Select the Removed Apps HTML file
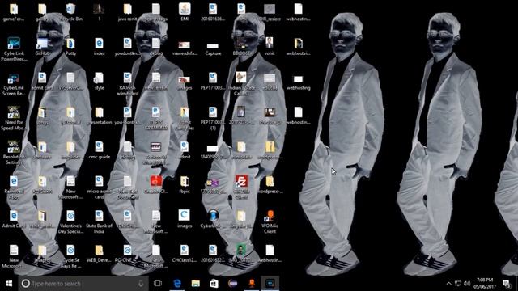This screenshot has height=291, width=518. tap(14, 187)
